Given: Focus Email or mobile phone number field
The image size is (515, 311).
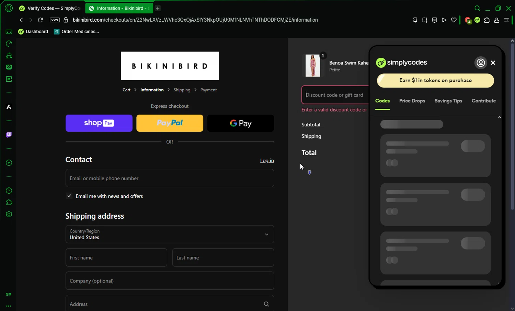Looking at the screenshot, I should [x=170, y=178].
